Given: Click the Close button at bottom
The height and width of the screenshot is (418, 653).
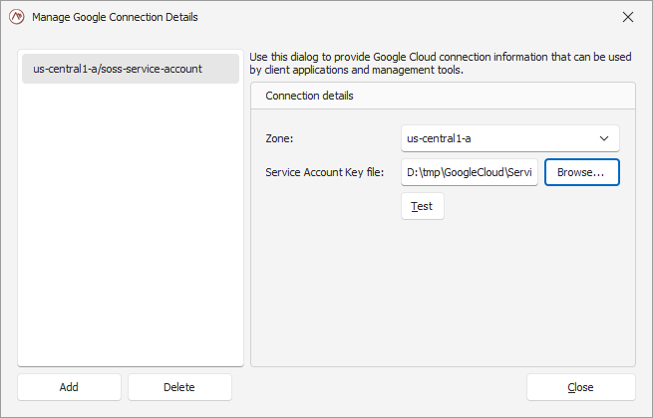Looking at the screenshot, I should [581, 387].
